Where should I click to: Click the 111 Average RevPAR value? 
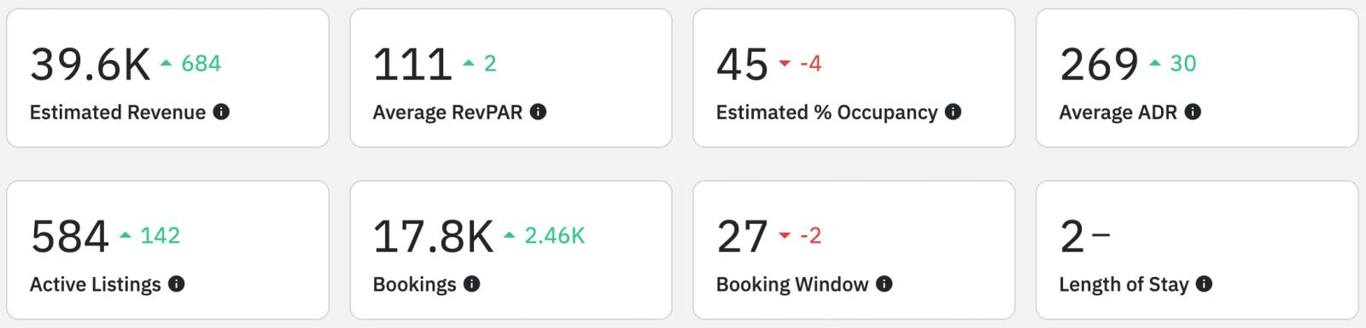[412, 65]
